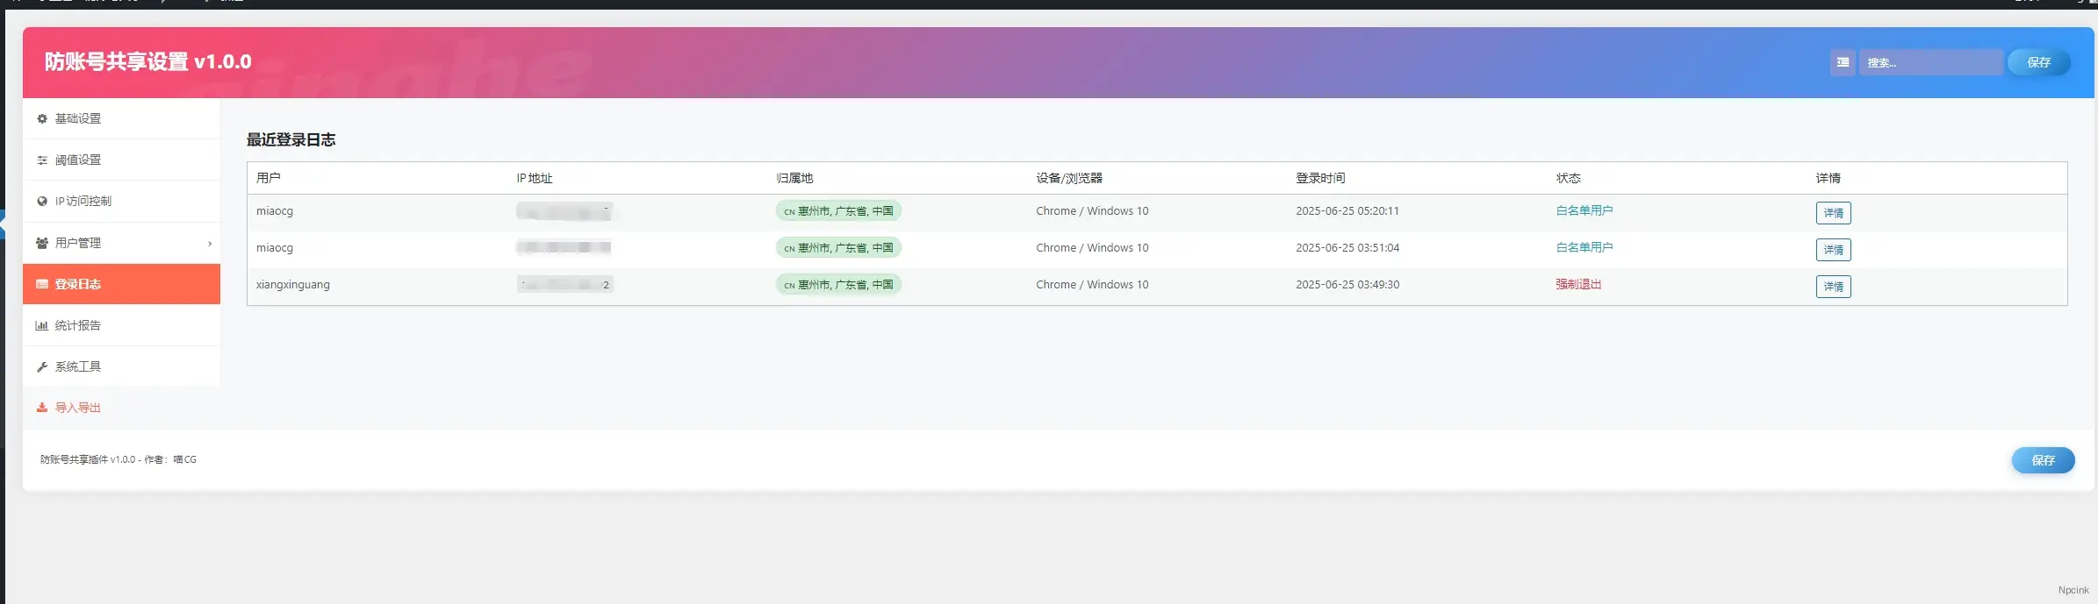View 详情 for the 03:51:04 login entry
The image size is (2098, 604).
[1833, 250]
